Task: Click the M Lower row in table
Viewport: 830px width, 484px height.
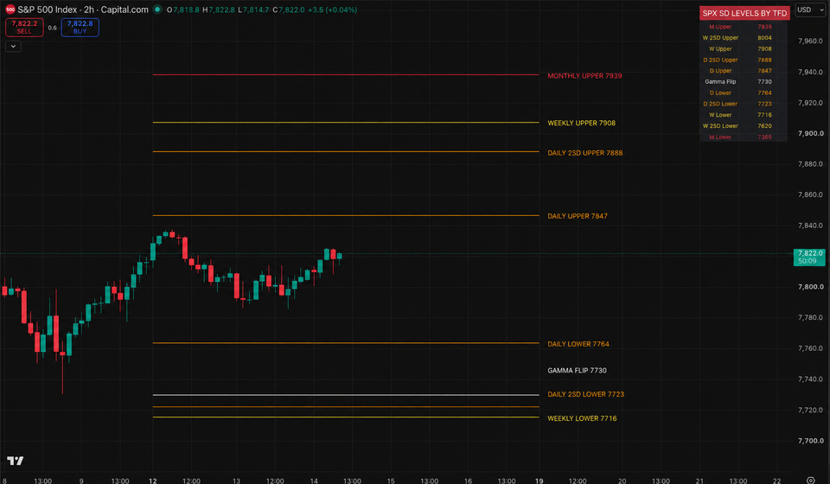Action: point(744,137)
